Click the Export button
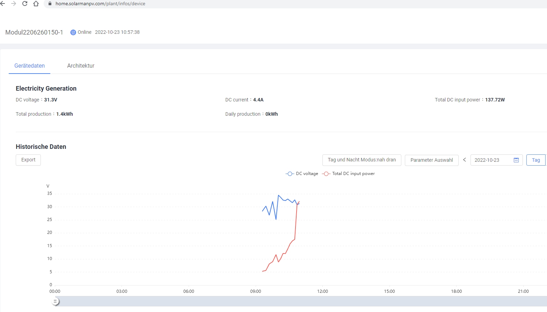The width and height of the screenshot is (547, 312). click(x=28, y=160)
